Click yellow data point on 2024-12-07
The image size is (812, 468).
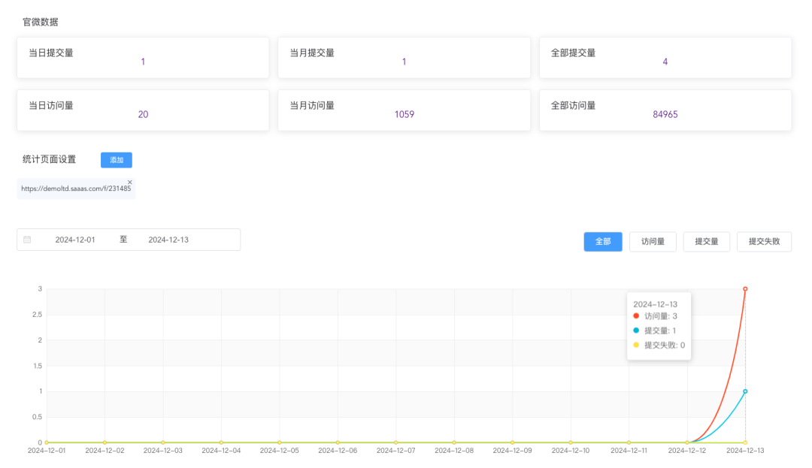pyautogui.click(x=396, y=442)
